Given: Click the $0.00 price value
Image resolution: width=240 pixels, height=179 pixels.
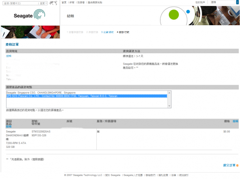Looking at the screenshot, I should pyautogui.click(x=226, y=132).
